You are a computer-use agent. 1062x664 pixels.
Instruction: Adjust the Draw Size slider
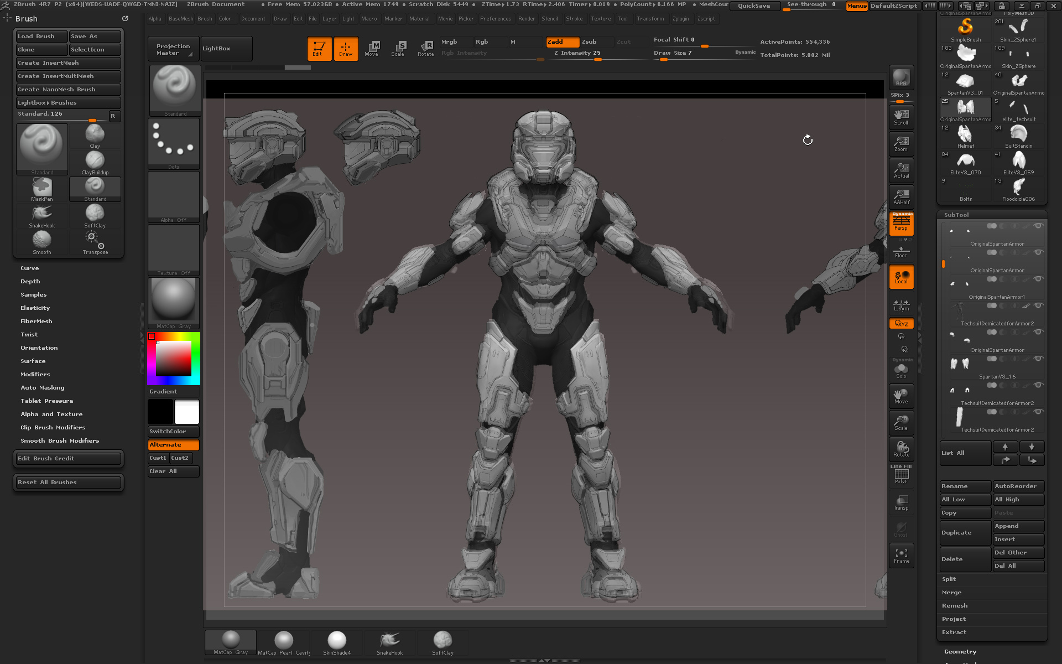(705, 54)
